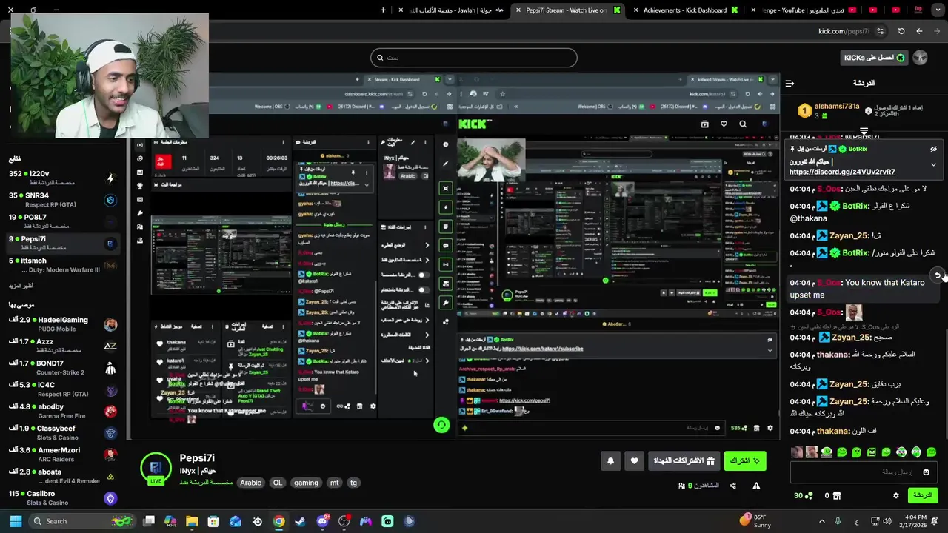Switch to the YouTube millionaire challenge tab

(804, 10)
